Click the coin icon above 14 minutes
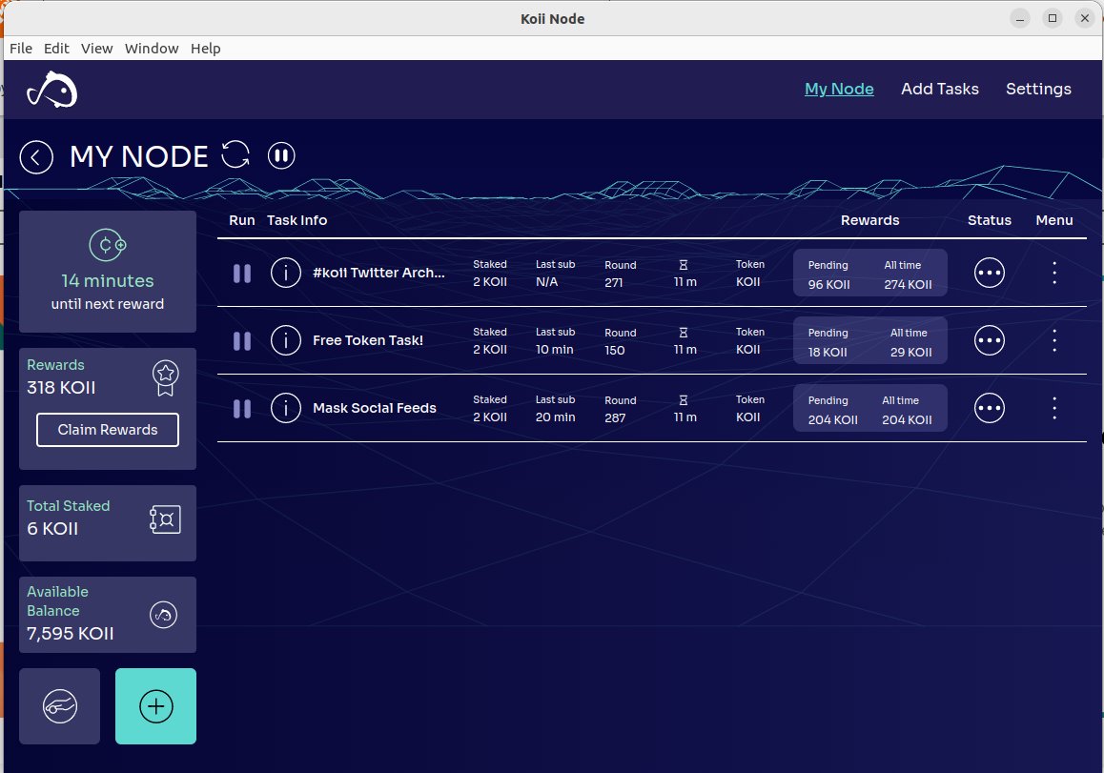The image size is (1104, 773). click(107, 245)
